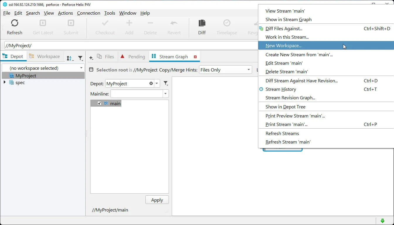This screenshot has height=225, width=394.
Task: Click the sort order icon in depot pane
Action: pos(69,58)
